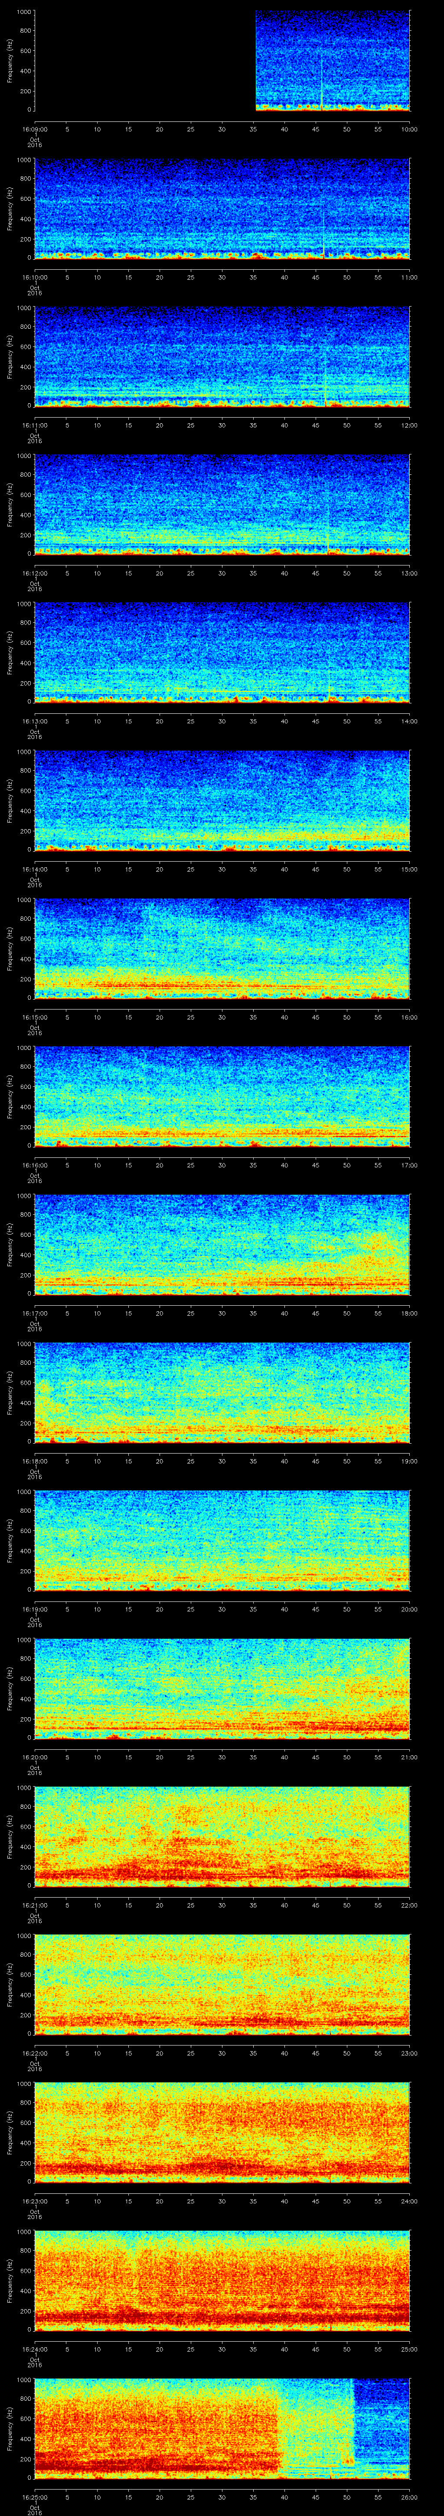Image resolution: width=444 pixels, height=2516 pixels.
Task: Click the 21:00 end time label
Action: 410,1757
